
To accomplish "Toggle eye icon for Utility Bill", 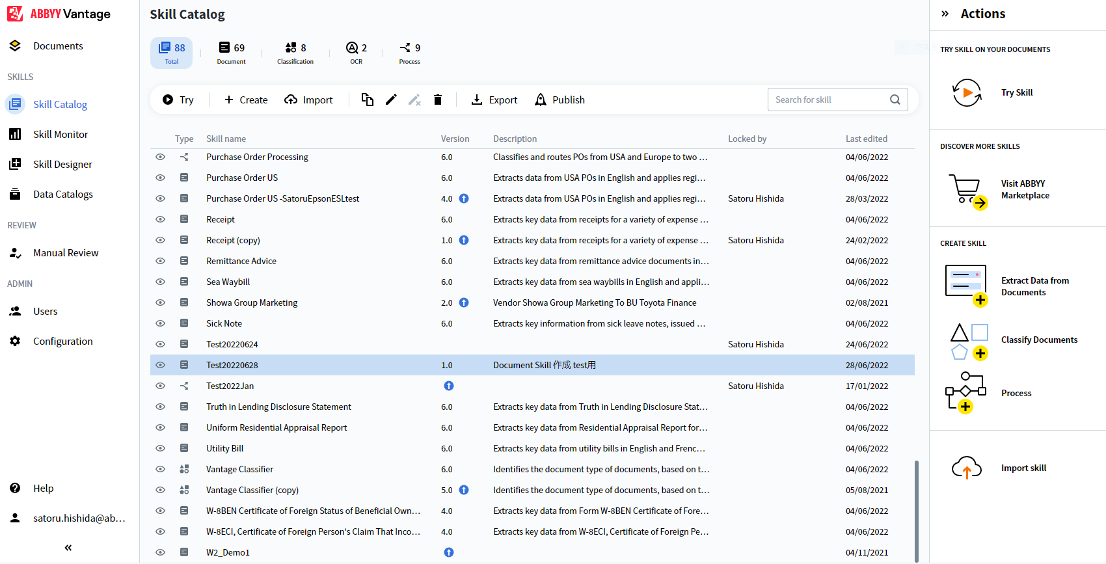I will [x=160, y=448].
